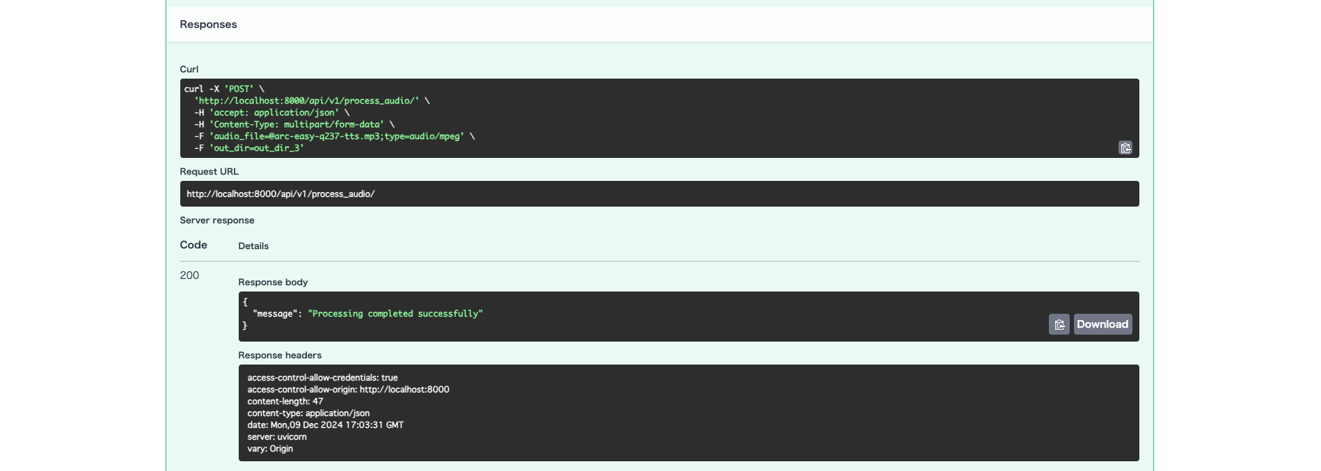Click the date response header line

326,425
